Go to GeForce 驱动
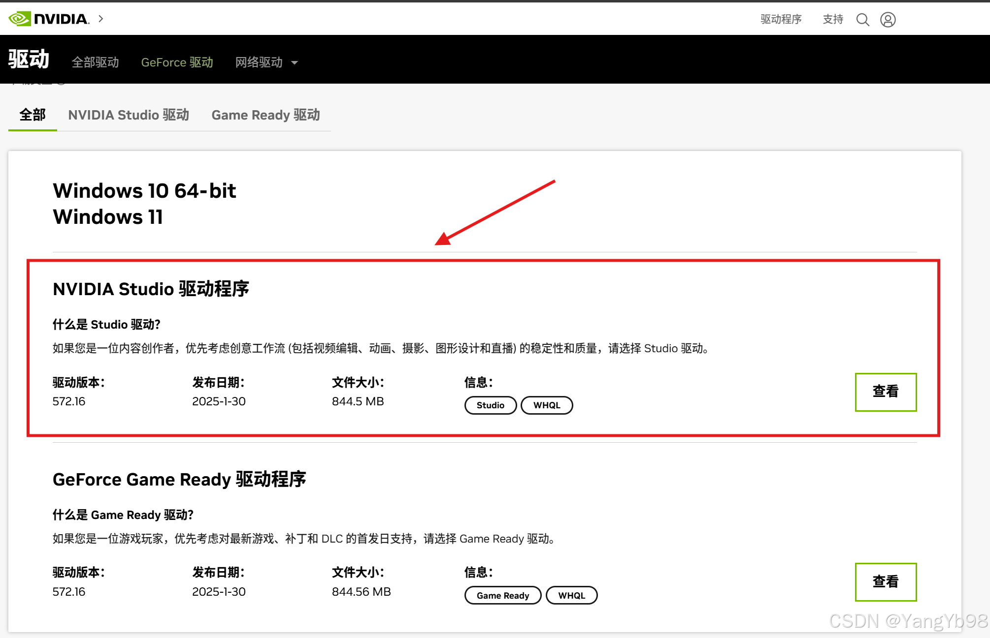Viewport: 990px width, 638px height. tap(177, 62)
